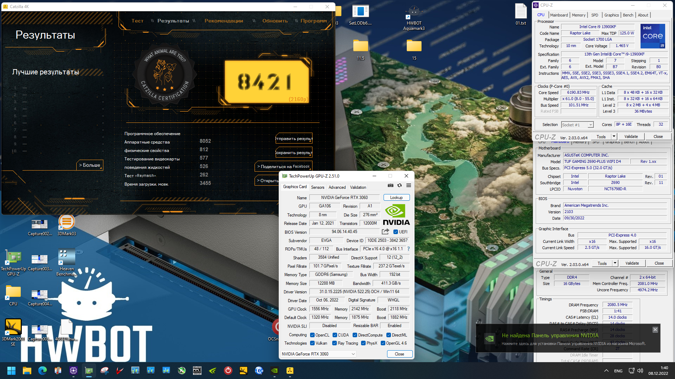Viewport: 675px width, 379px height.
Task: Toggle the OpenCL checkbox
Action: point(312,335)
